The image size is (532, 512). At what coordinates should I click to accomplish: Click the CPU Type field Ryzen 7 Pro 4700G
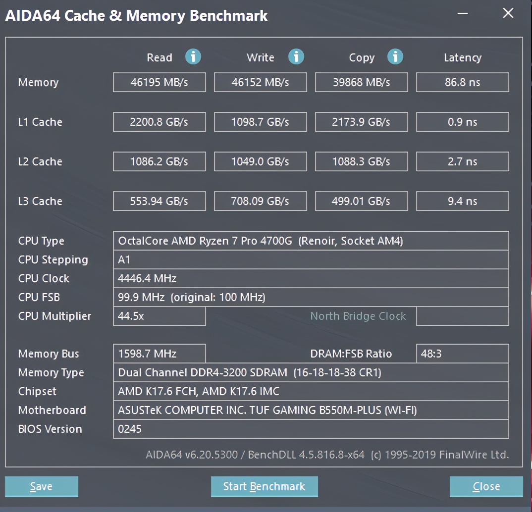311,241
